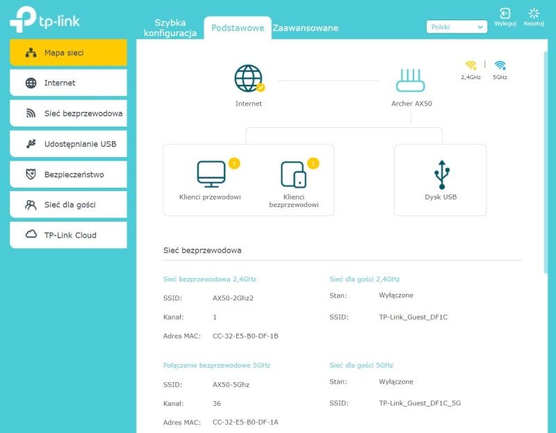The height and width of the screenshot is (433, 556).
Task: Click guest SSID TP-Link_Guest_DF1C
Action: 413,317
